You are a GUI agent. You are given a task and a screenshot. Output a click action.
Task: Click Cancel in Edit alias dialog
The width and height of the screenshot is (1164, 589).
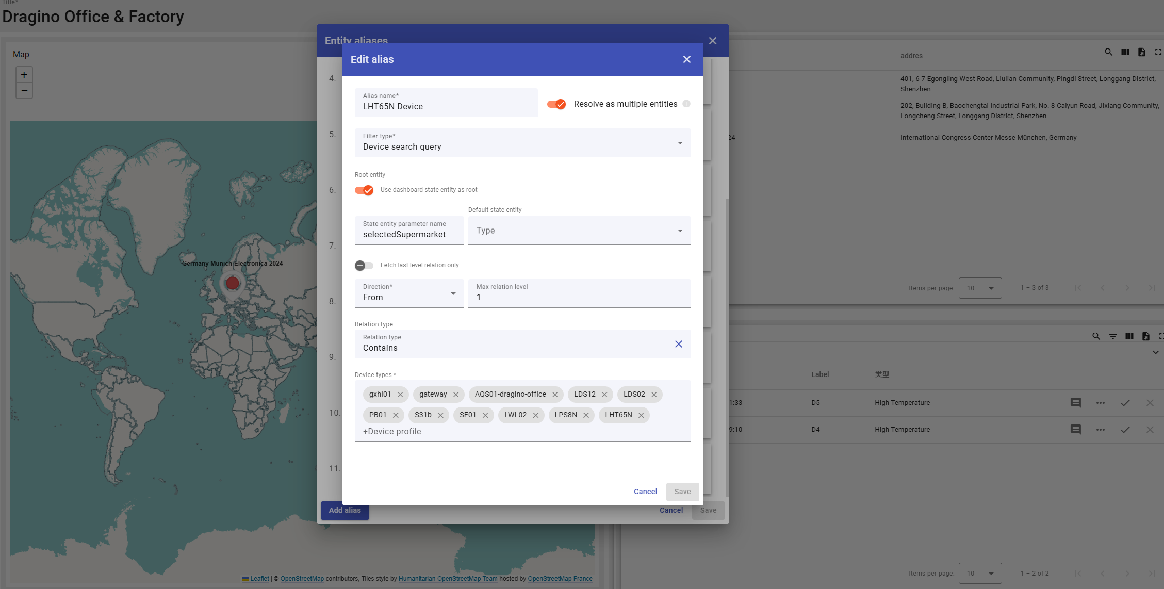tap(645, 492)
